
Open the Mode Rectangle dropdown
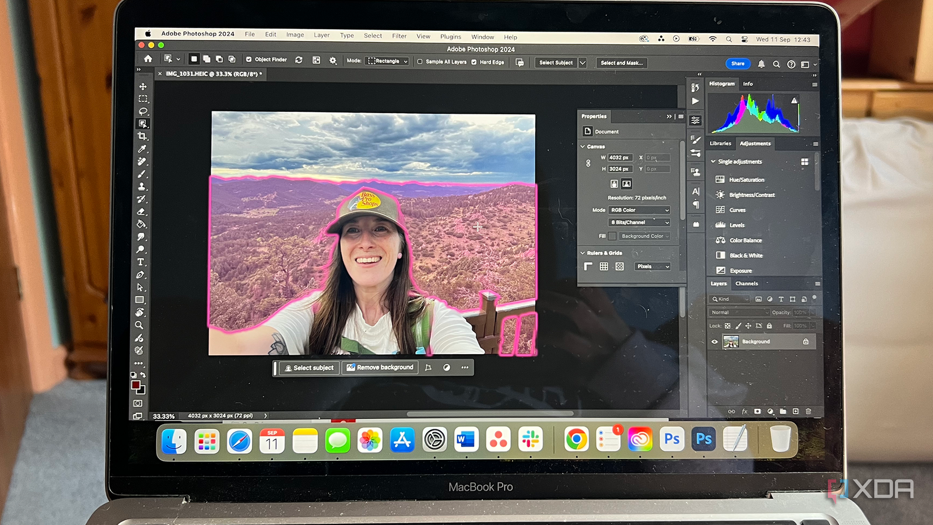(x=387, y=61)
